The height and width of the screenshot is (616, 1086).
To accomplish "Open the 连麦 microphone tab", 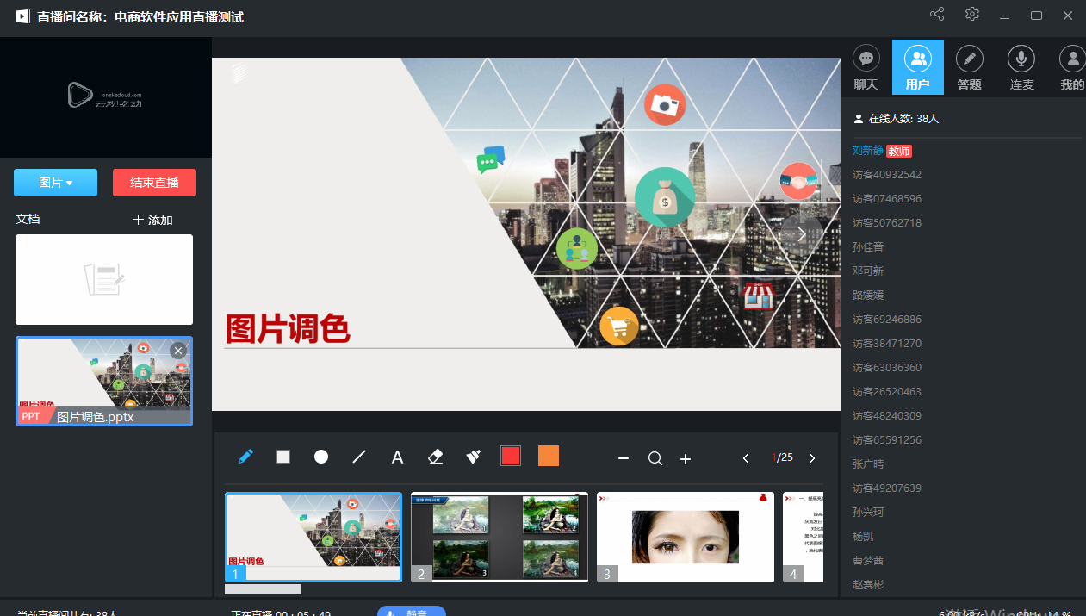I will tap(1021, 67).
